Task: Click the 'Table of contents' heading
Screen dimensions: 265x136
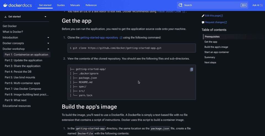Action: click(x=214, y=30)
